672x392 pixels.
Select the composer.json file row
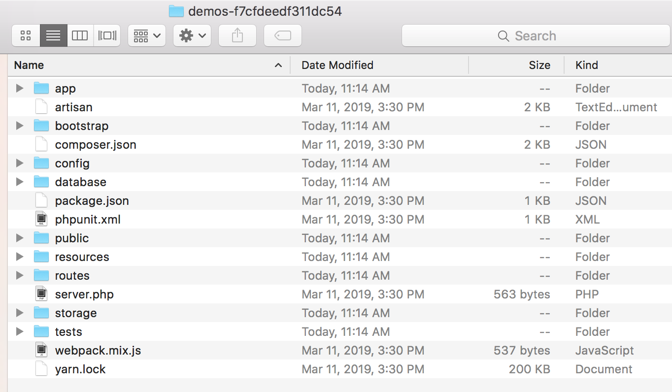[96, 145]
